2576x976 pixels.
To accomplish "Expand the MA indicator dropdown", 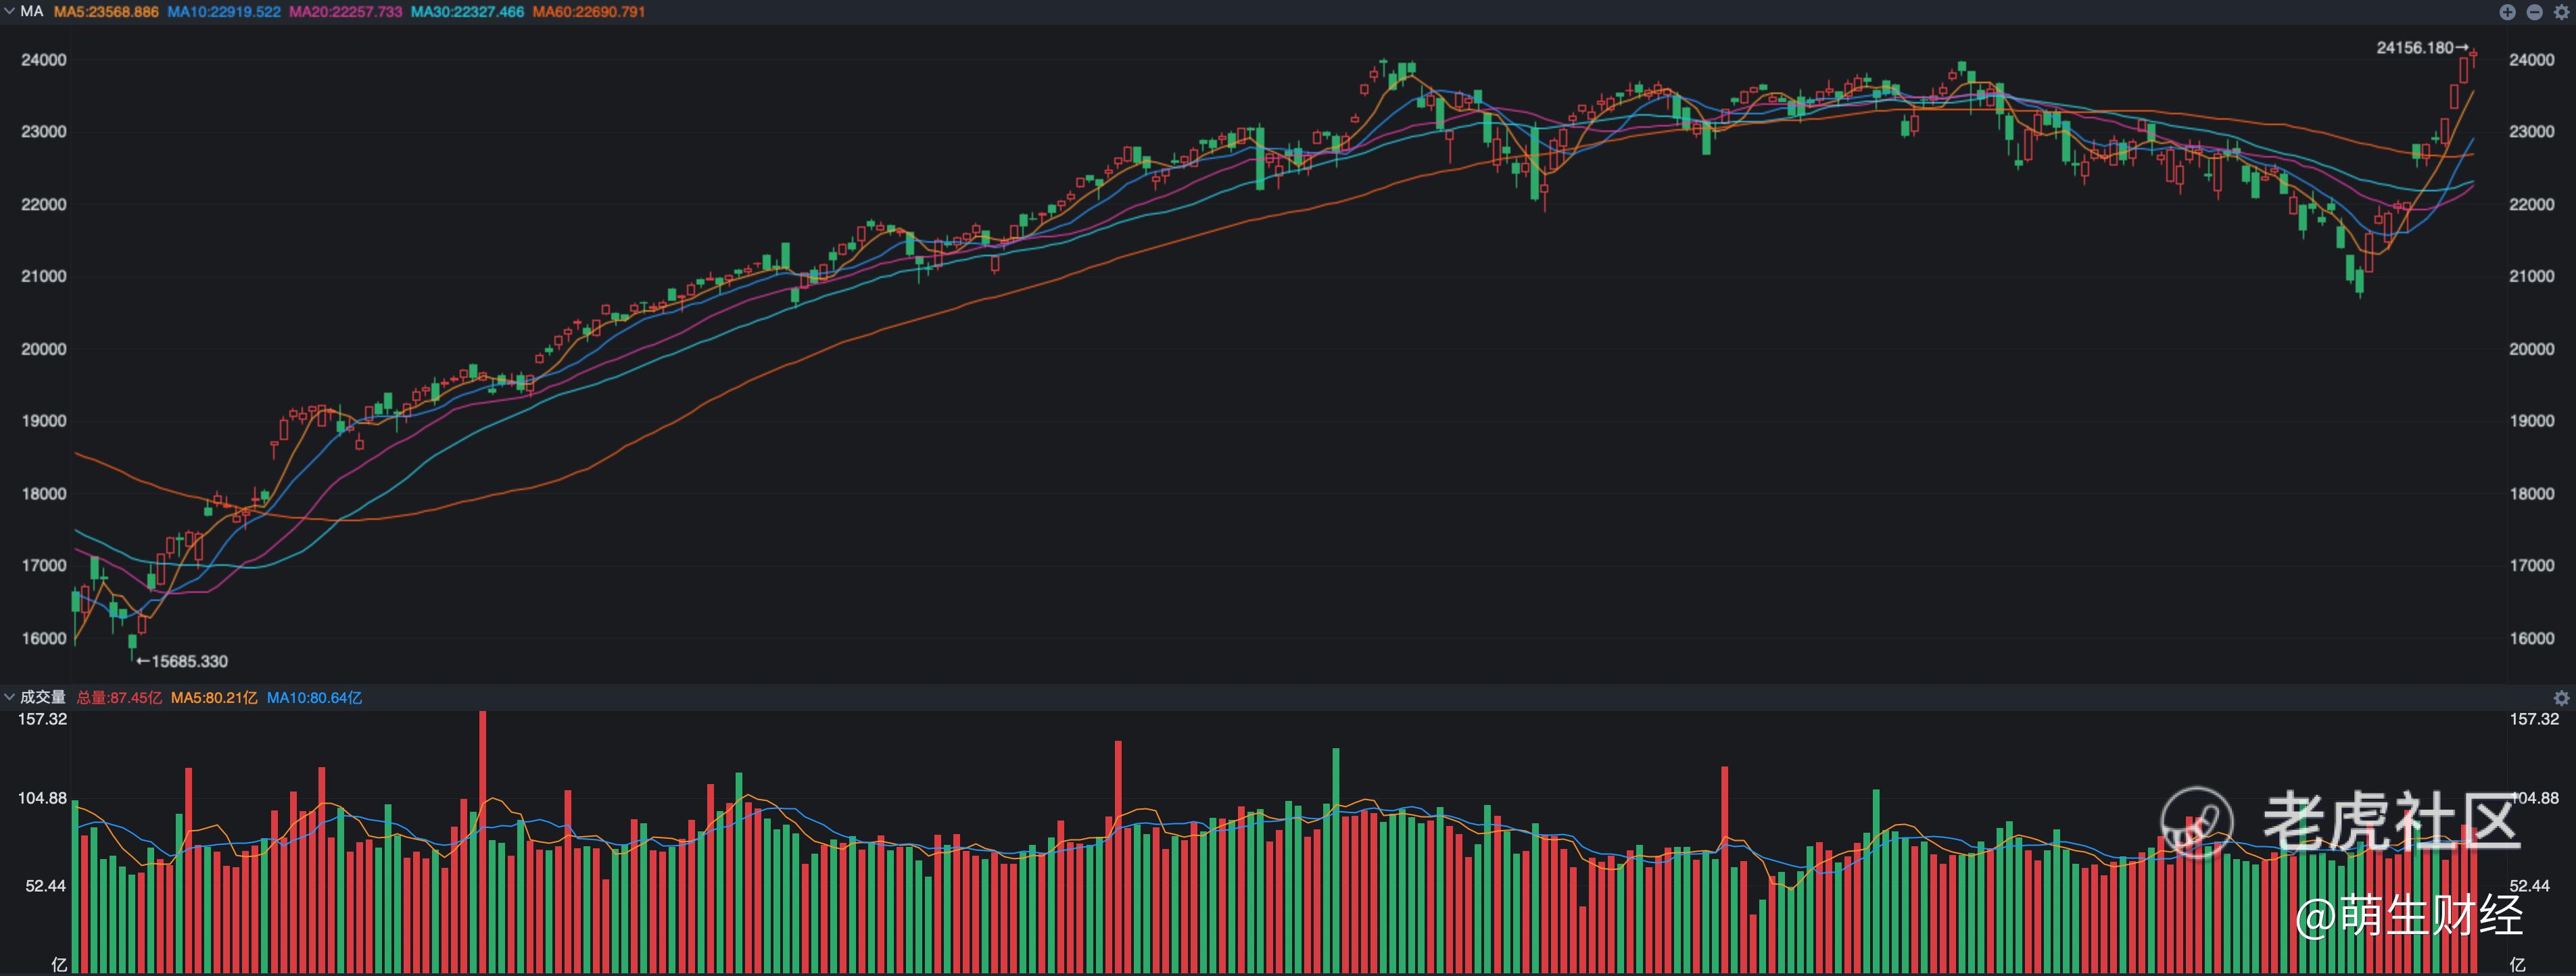I will 9,12.
